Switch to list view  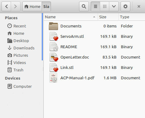(x=96, y=6)
